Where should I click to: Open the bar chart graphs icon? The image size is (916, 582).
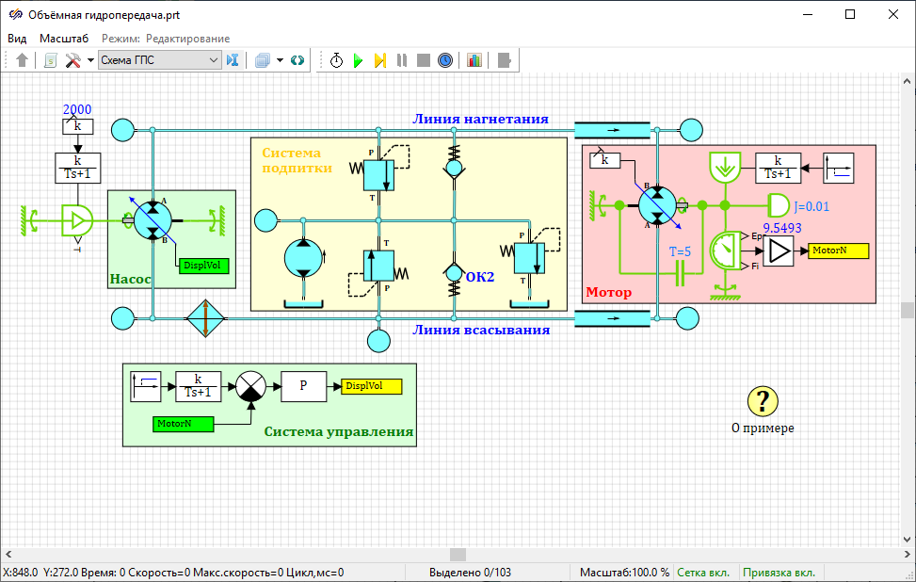(474, 60)
